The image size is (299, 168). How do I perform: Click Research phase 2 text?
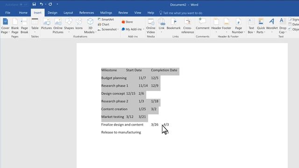[x=114, y=101]
